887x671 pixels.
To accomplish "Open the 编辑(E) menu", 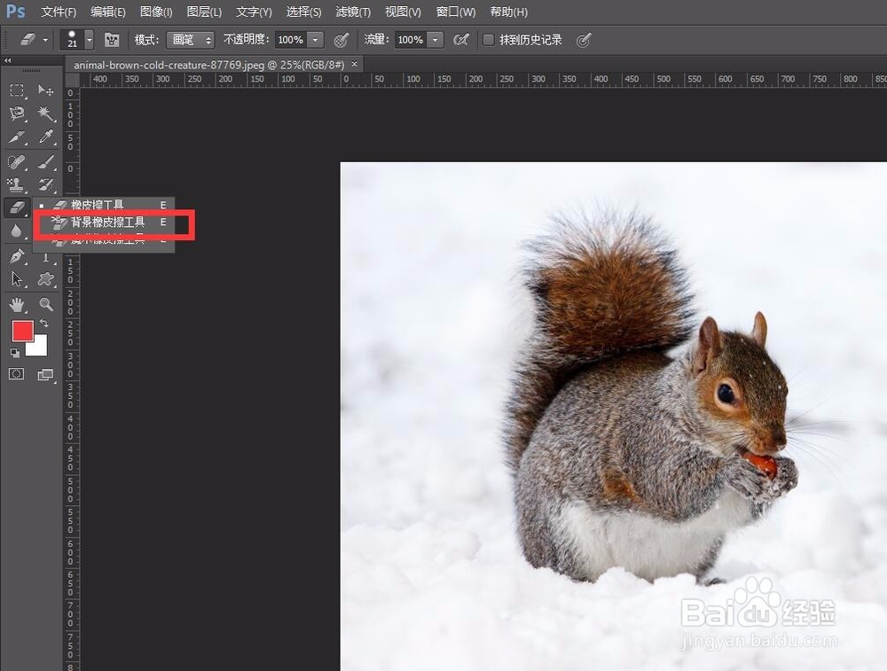I will [x=108, y=12].
